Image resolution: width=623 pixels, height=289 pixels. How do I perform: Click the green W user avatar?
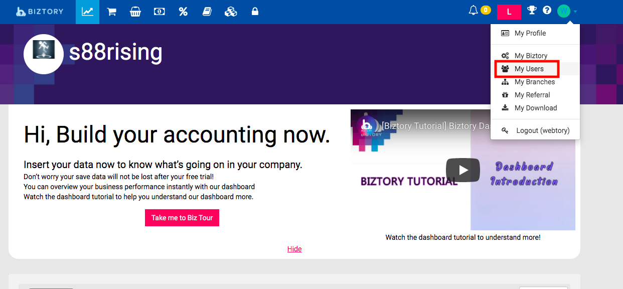(x=564, y=11)
